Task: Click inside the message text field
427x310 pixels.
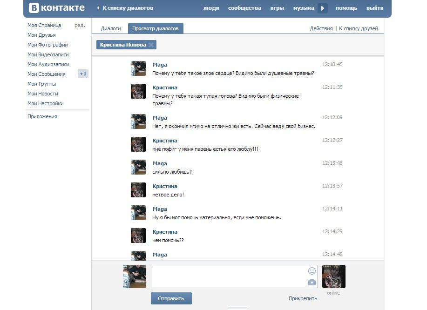Action: [x=234, y=276]
